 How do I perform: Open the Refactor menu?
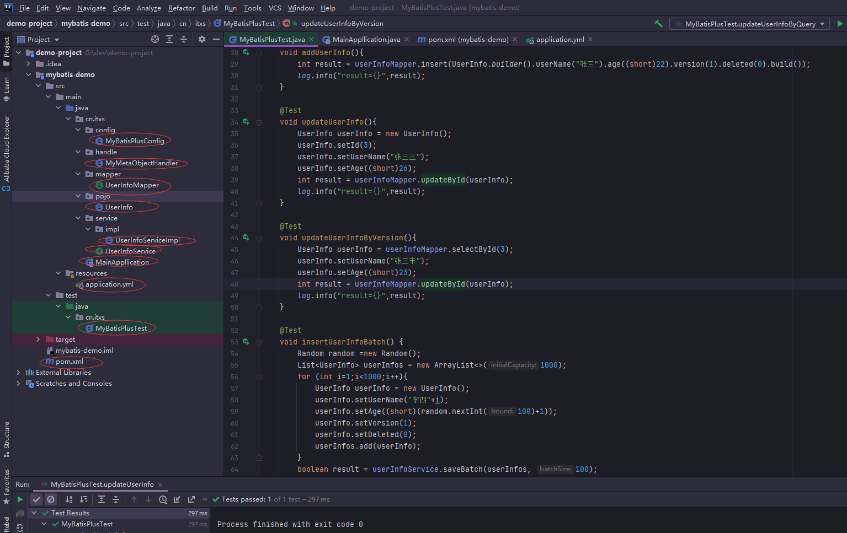(182, 8)
